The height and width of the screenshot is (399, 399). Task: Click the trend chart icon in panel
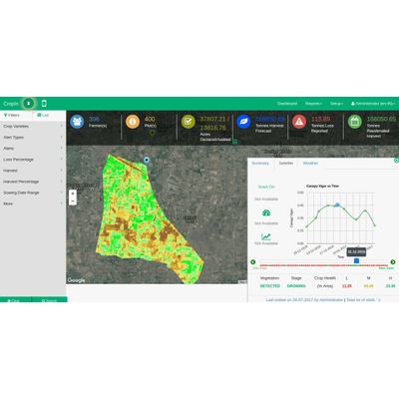(x=266, y=236)
